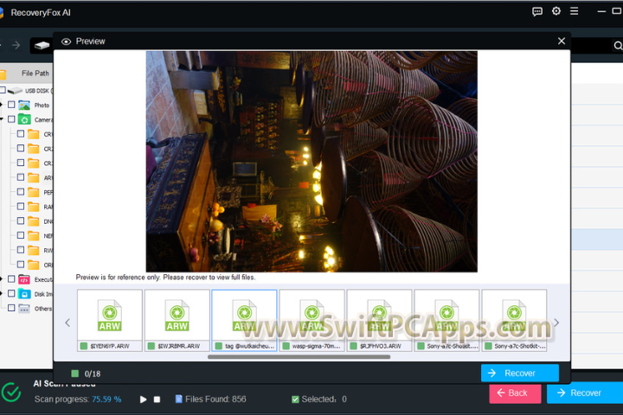Click the search magnifier icon

click(x=618, y=46)
